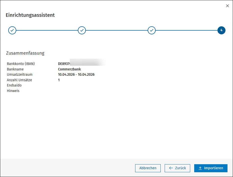Go to the second completed wizard step

click(82, 30)
